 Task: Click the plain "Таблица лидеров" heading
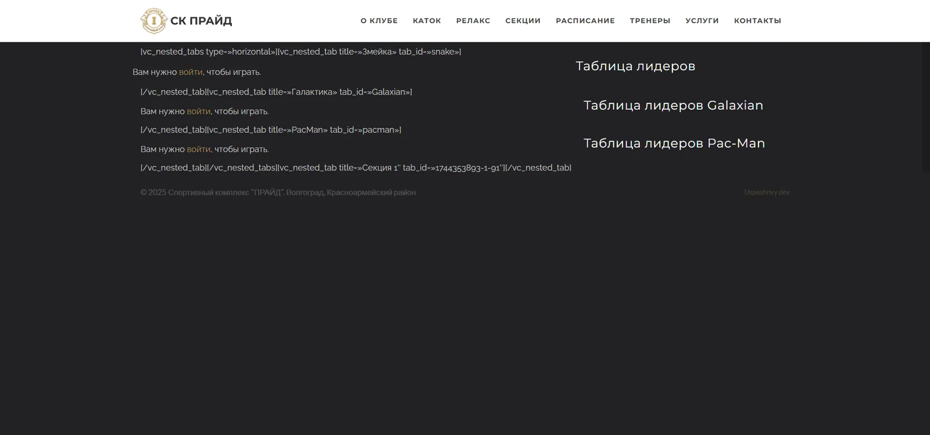pos(635,66)
